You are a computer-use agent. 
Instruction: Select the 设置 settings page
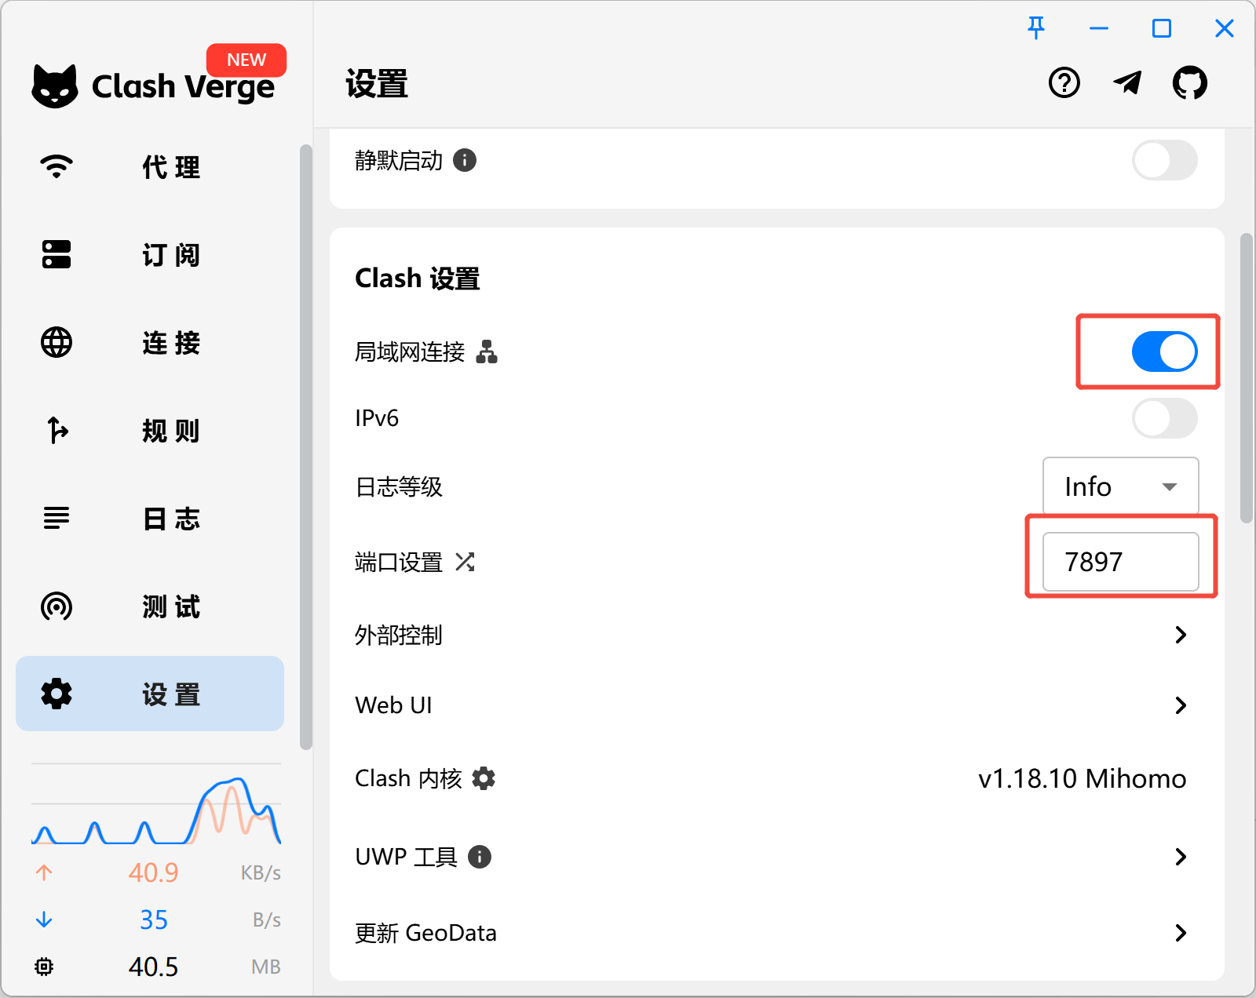pos(150,694)
